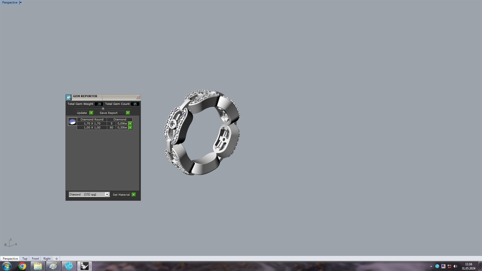Click the green arrow next to Save Report
This screenshot has width=482, height=271.
coord(128,113)
